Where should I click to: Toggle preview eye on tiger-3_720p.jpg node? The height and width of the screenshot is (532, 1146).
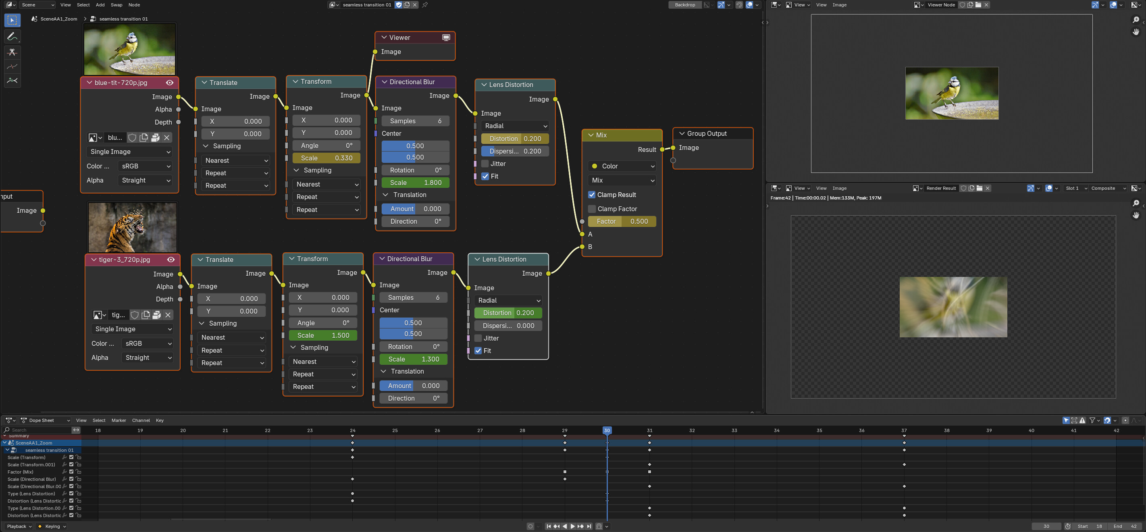coord(171,260)
